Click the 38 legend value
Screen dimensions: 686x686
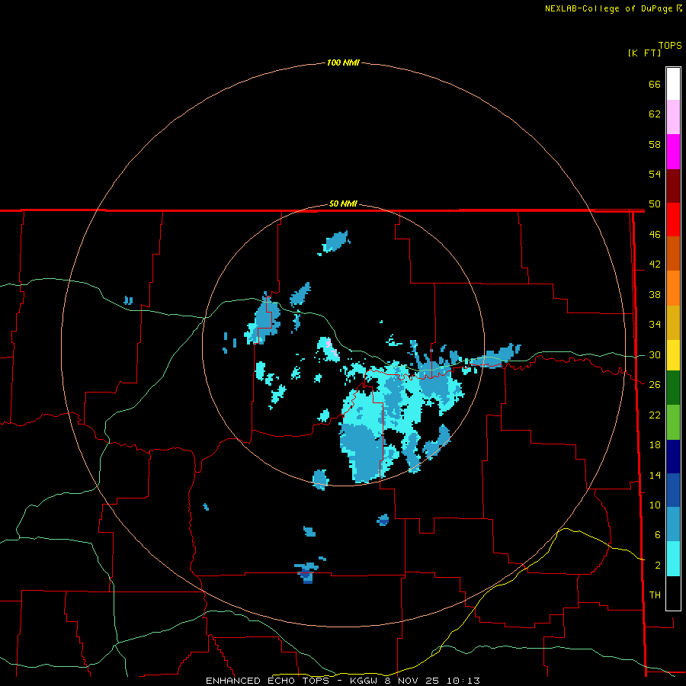pyautogui.click(x=655, y=294)
